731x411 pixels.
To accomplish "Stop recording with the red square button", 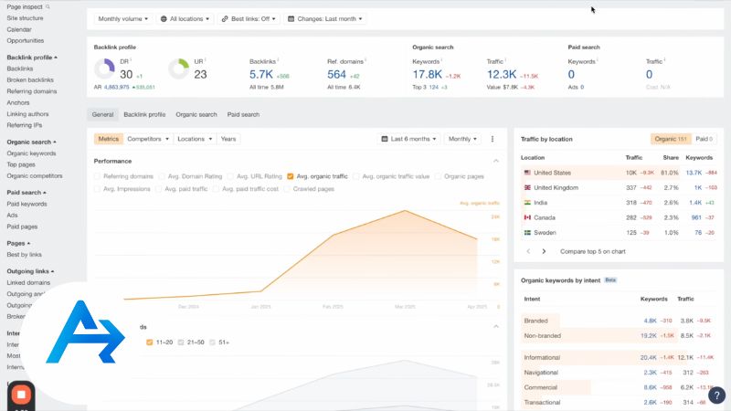I will [x=21, y=395].
